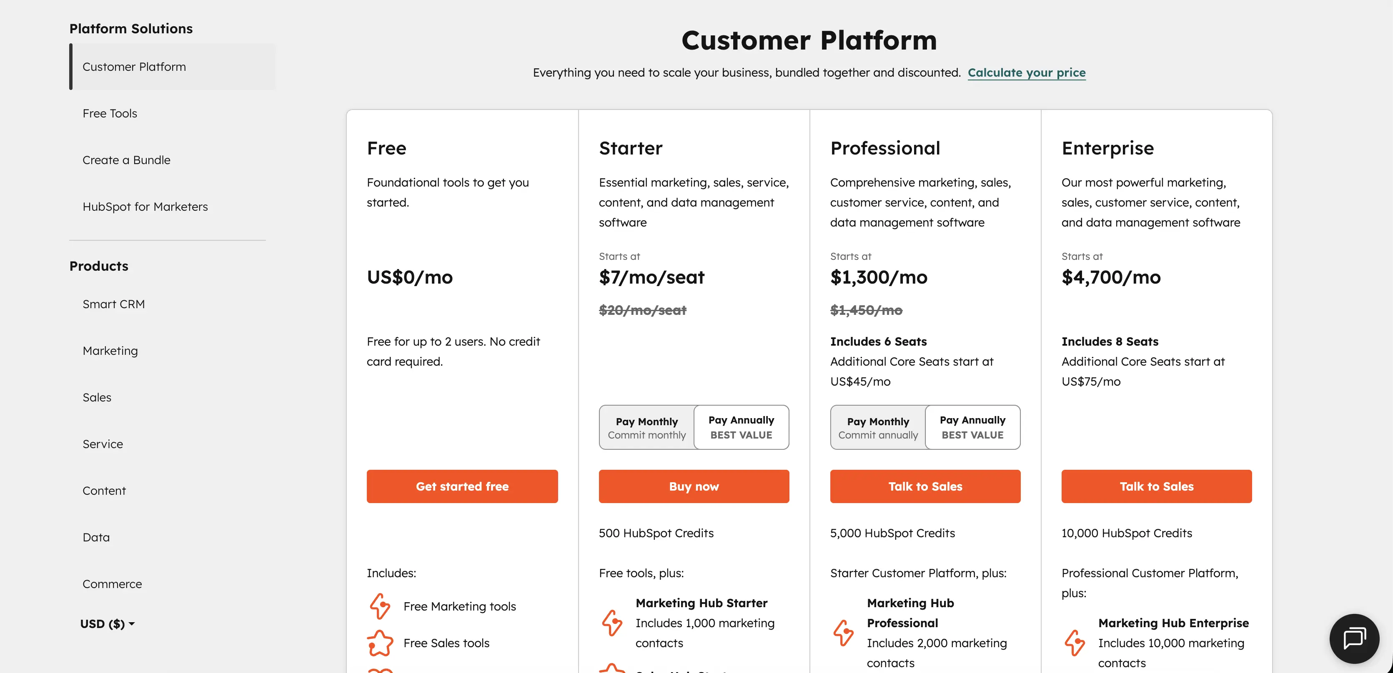Open the chat widget icon
The height and width of the screenshot is (673, 1393).
pyautogui.click(x=1354, y=638)
